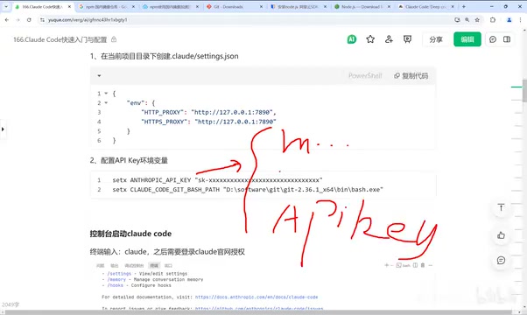Click the green 编辑 edit button

[467, 39]
